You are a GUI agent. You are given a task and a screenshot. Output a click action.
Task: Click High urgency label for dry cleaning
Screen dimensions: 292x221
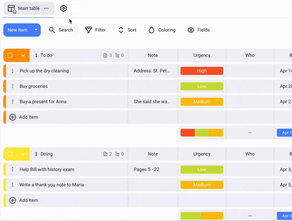point(201,71)
